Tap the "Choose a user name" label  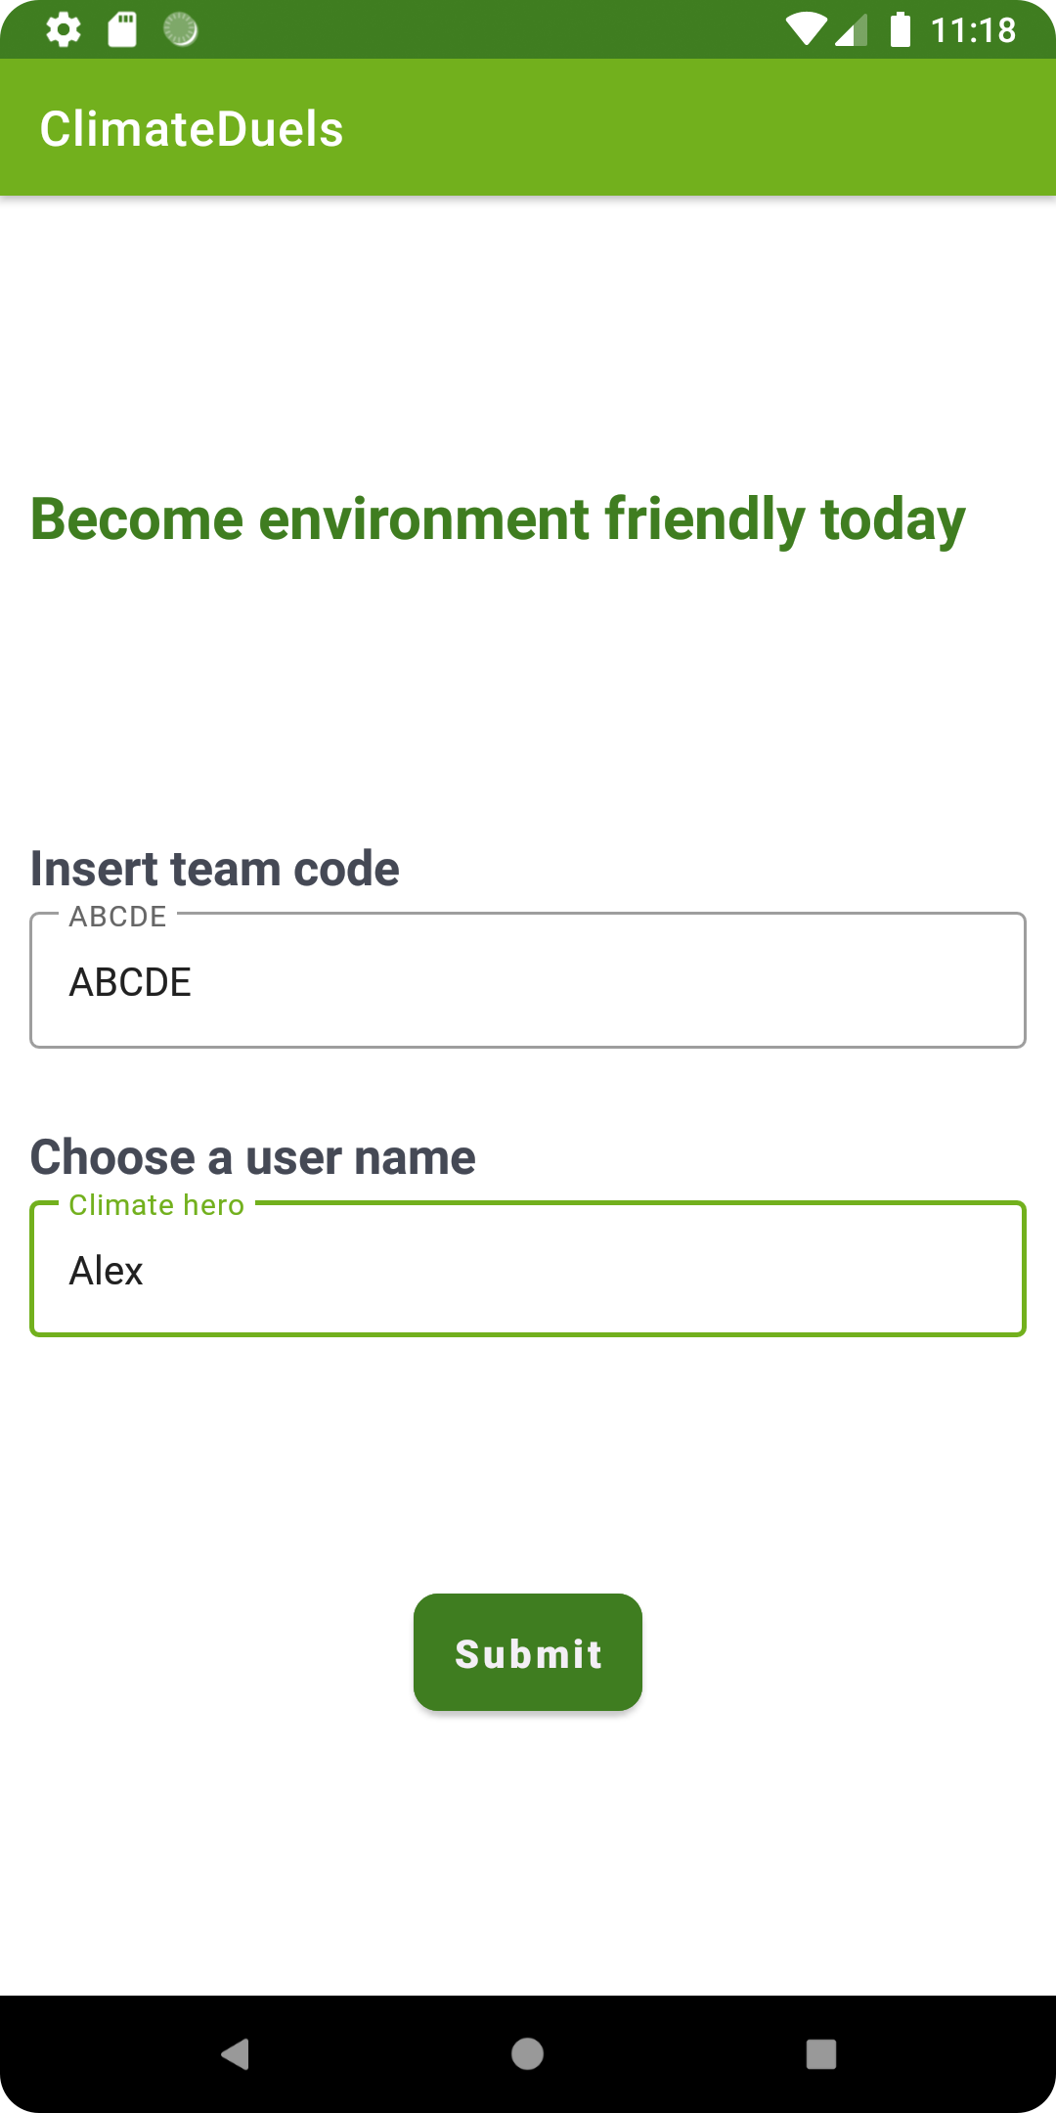[x=252, y=1157]
